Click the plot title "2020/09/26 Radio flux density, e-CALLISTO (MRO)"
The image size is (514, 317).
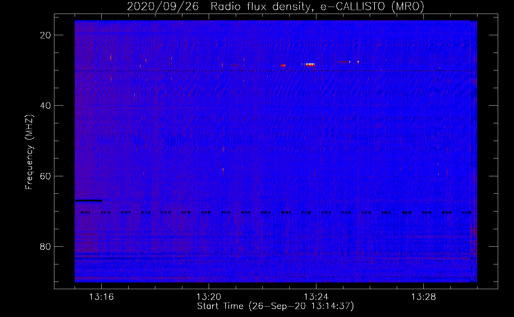coord(275,6)
